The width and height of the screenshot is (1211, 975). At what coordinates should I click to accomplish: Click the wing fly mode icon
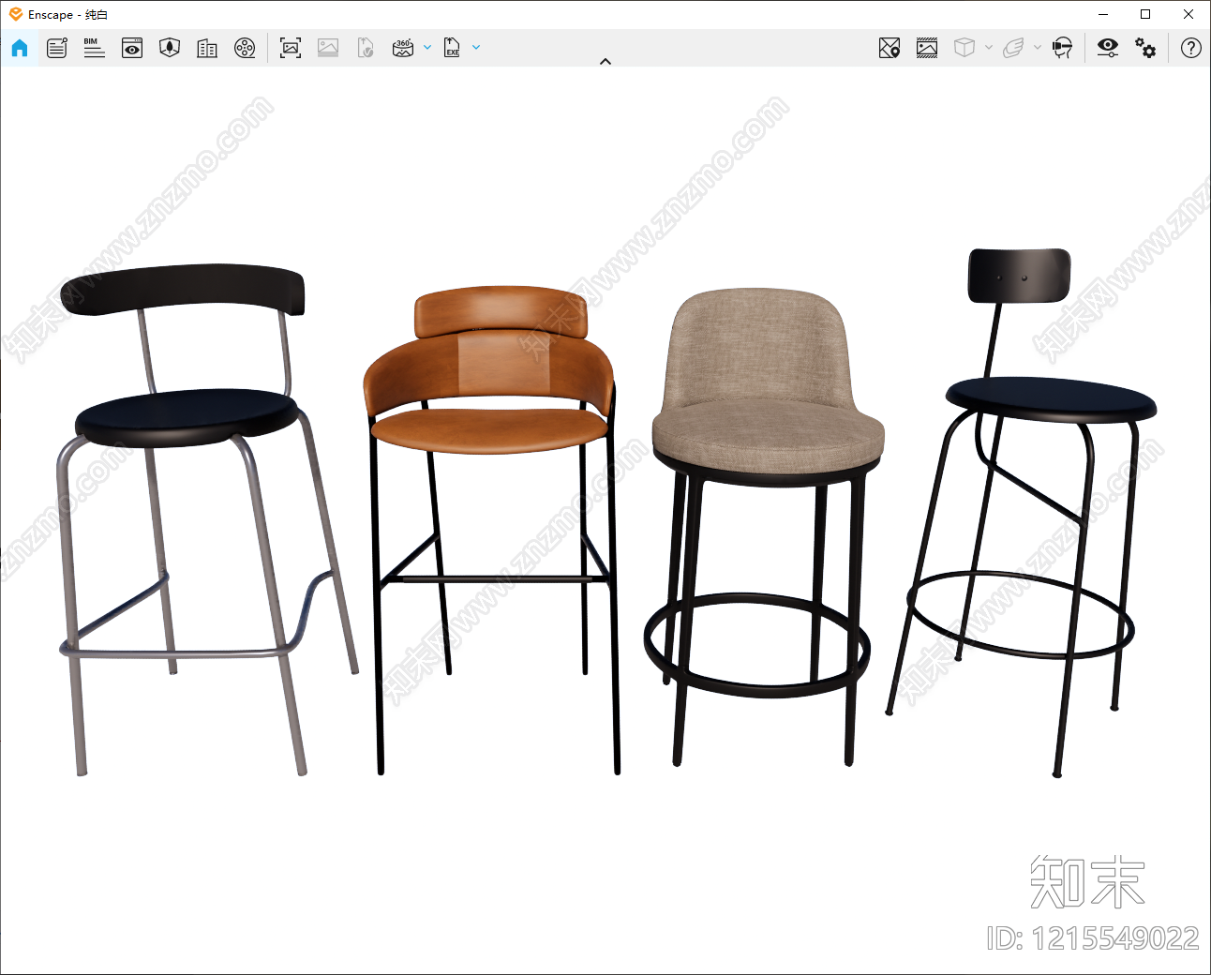click(1013, 48)
